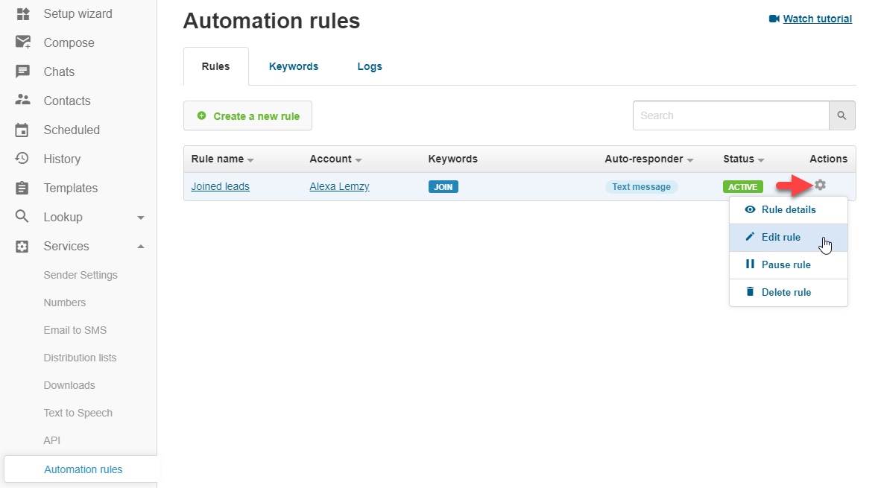The image size is (881, 488).
Task: Sort by Status column arrow
Action: click(761, 160)
